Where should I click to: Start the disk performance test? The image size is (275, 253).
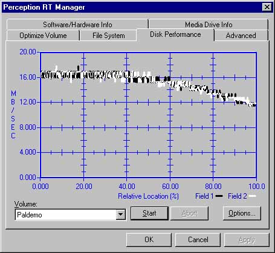pos(149,213)
